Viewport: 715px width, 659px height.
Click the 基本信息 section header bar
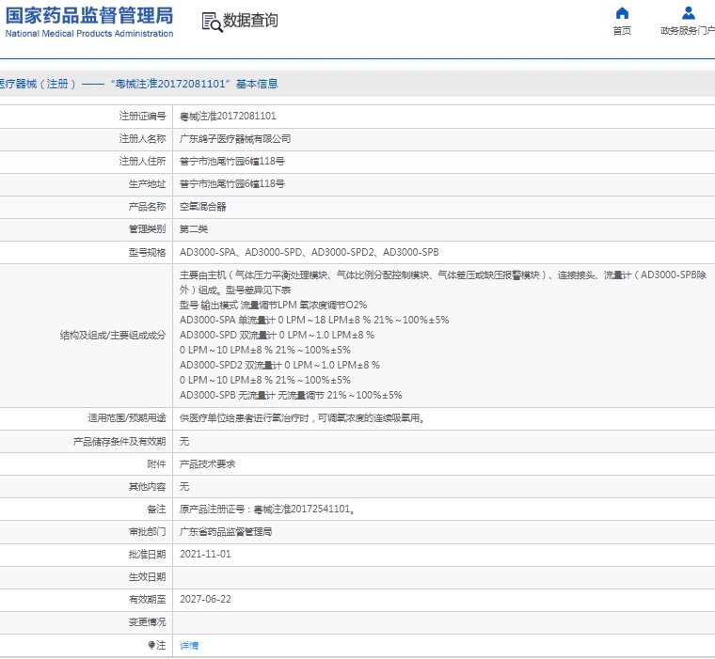click(x=357, y=84)
